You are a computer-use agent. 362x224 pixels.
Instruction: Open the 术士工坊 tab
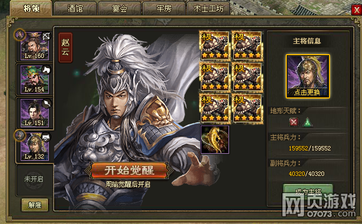tap(208, 9)
